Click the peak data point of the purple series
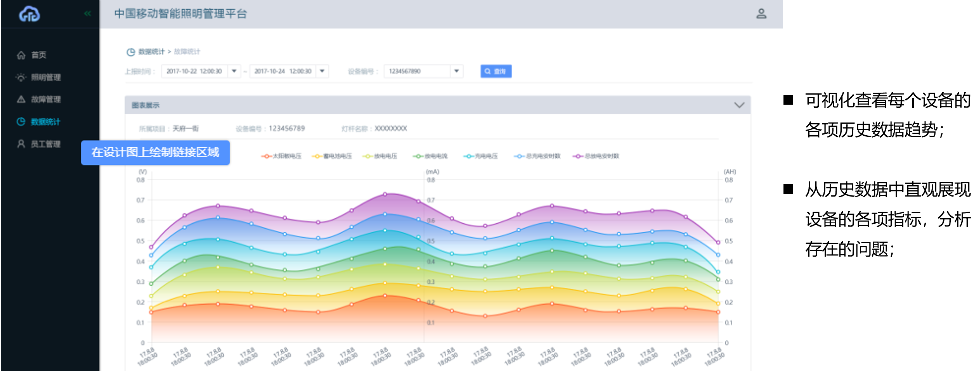Viewport: 974px width, 371px height. [385, 194]
